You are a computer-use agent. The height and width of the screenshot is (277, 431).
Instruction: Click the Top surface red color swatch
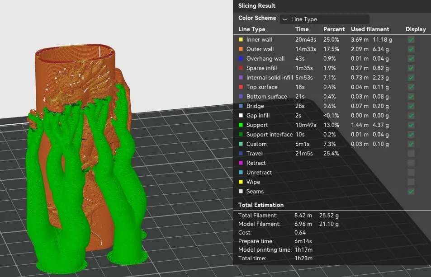pyautogui.click(x=241, y=87)
